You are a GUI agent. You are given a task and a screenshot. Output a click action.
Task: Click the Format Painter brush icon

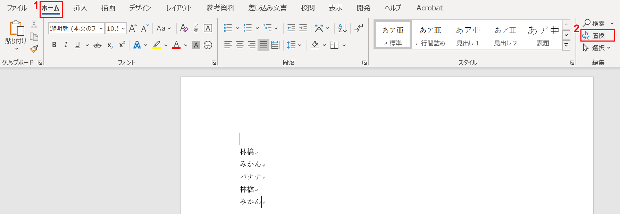[34, 49]
